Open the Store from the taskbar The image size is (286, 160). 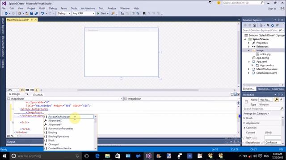click(118, 156)
